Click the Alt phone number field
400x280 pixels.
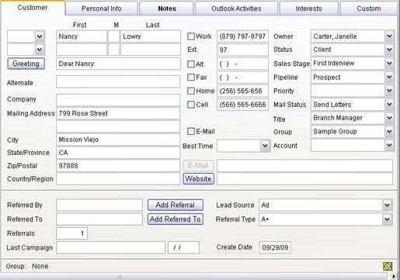point(242,64)
